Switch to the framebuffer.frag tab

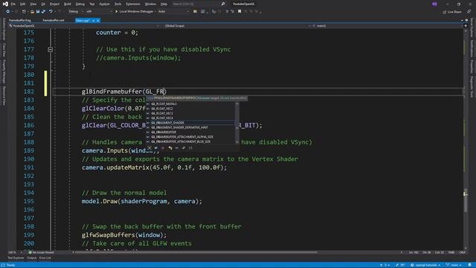[x=20, y=20]
